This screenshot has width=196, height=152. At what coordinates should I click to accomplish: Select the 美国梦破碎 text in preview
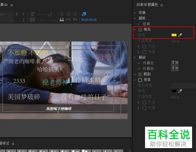pos(24,97)
